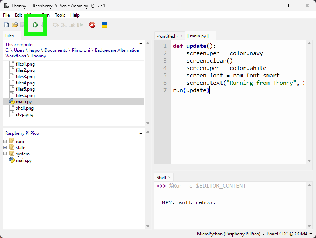This screenshot has width=316, height=238.
Task: Expand the rom folder on the Pico
Action: [5, 141]
